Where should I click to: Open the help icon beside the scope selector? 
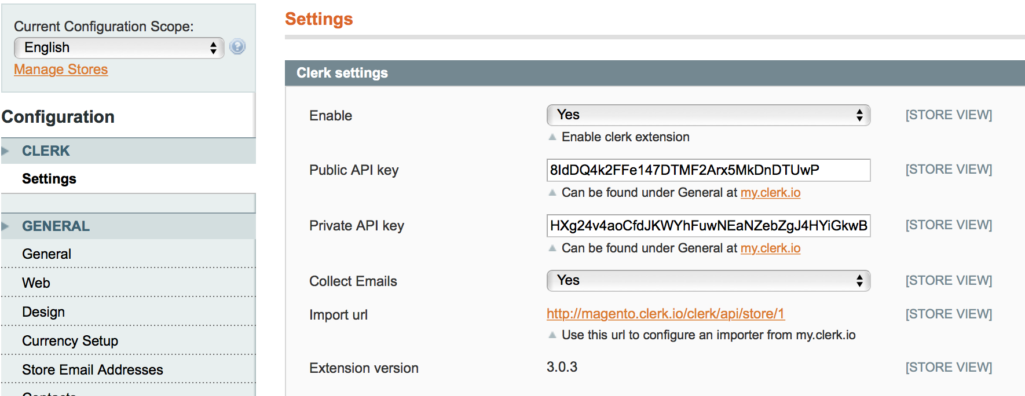pyautogui.click(x=237, y=47)
